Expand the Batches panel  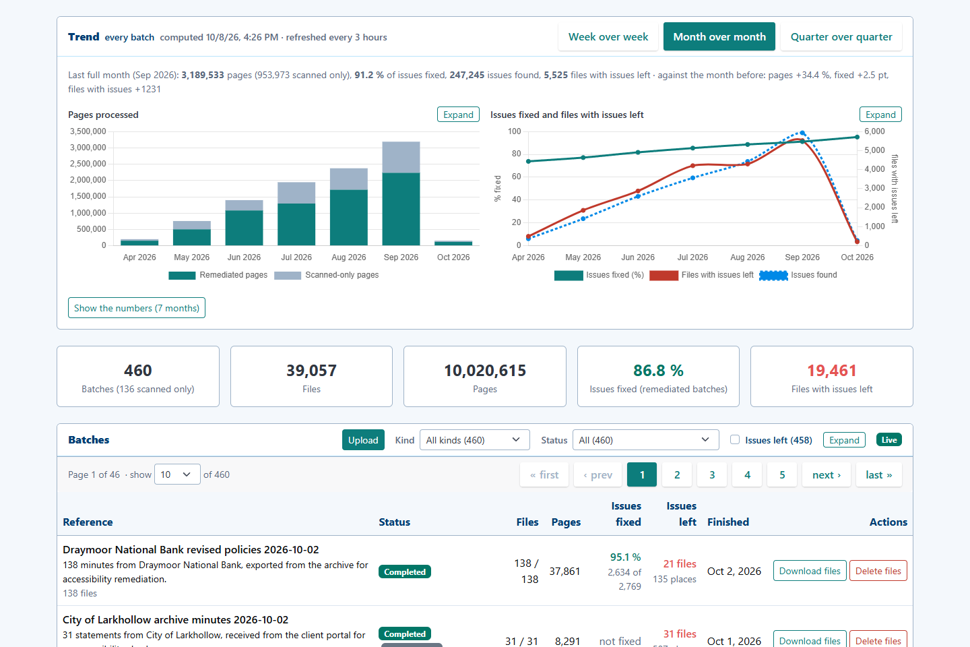[844, 440]
